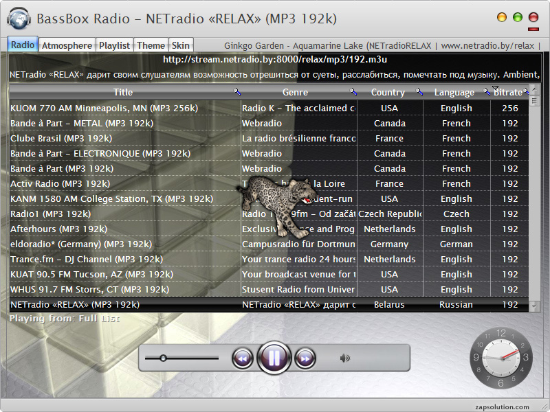Click genre 'Your trance radio 24 hours'

click(x=299, y=259)
